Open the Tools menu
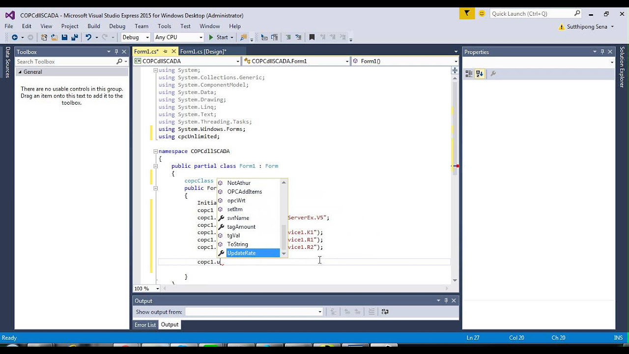Image resolution: width=629 pixels, height=354 pixels. [164, 26]
